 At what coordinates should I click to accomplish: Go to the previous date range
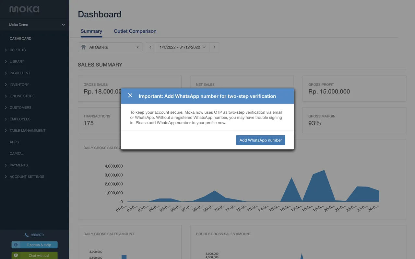[x=150, y=47]
